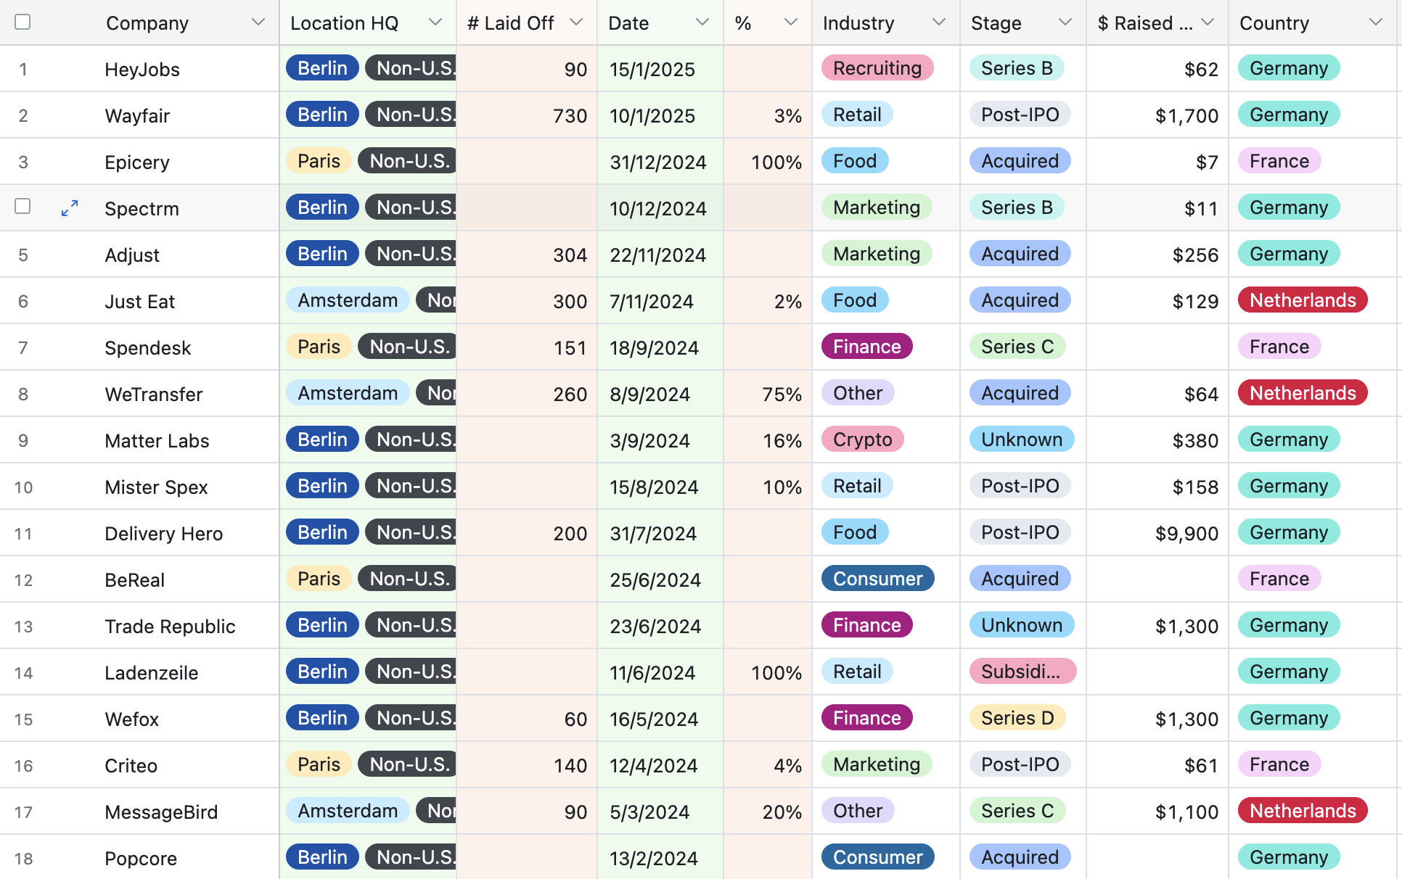The image size is (1402, 879).
Task: Open the Location HQ column dropdown
Action: [435, 22]
